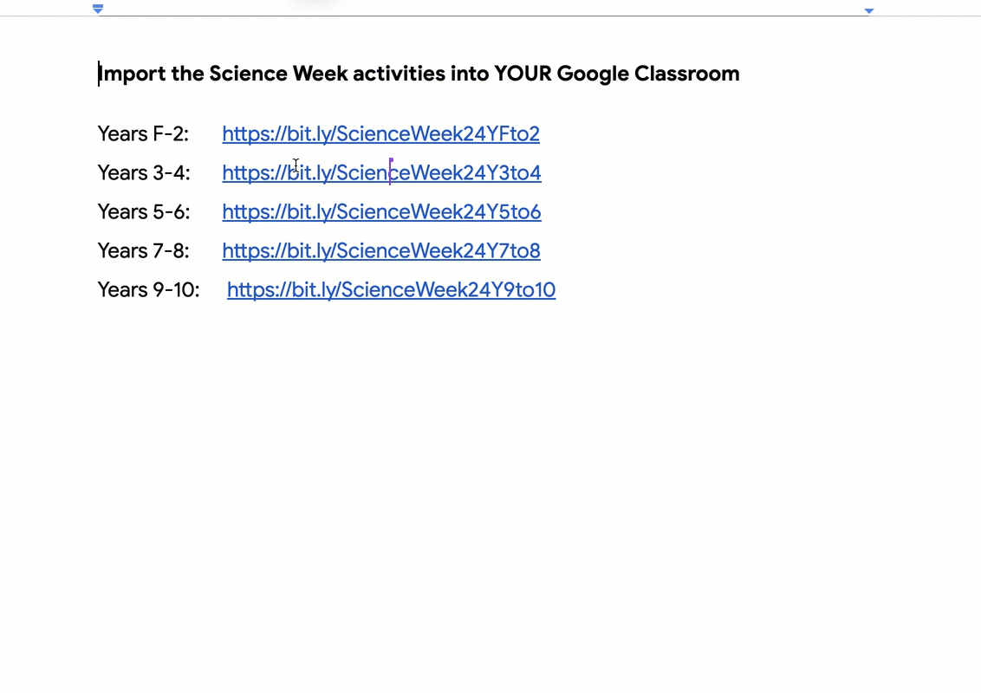
Task: Open the ScienceWeek24Y3to4 link
Action: pyautogui.click(x=381, y=172)
